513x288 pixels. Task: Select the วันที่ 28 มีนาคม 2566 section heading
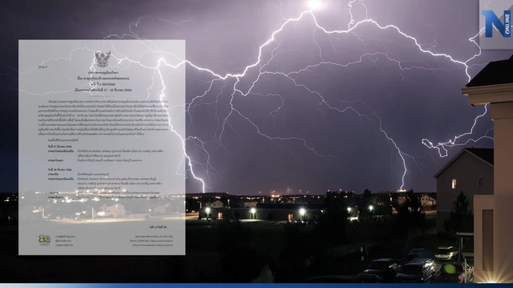(59, 169)
